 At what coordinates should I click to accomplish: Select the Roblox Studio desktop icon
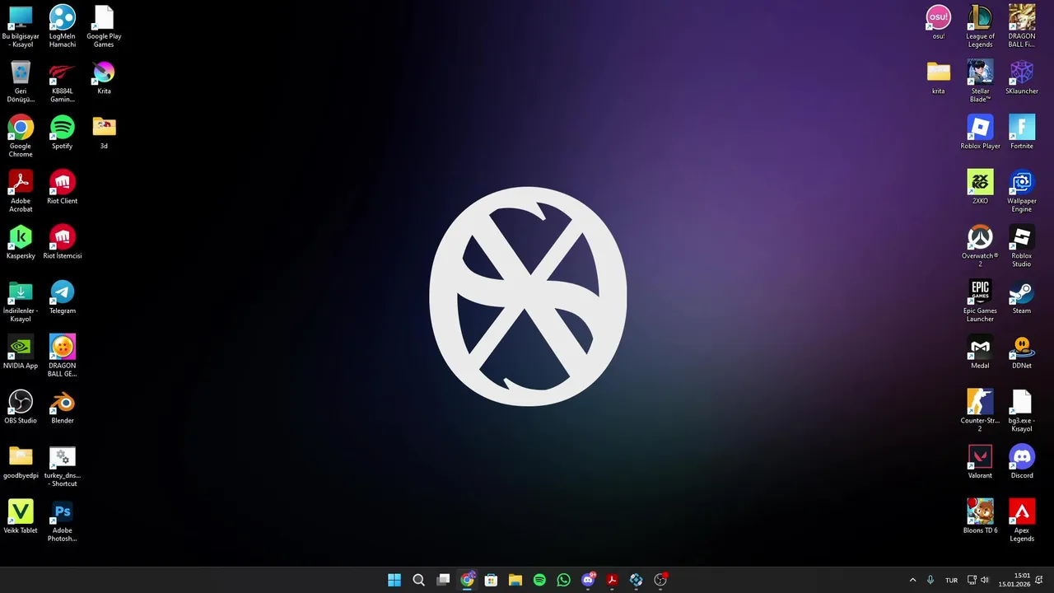click(1022, 246)
